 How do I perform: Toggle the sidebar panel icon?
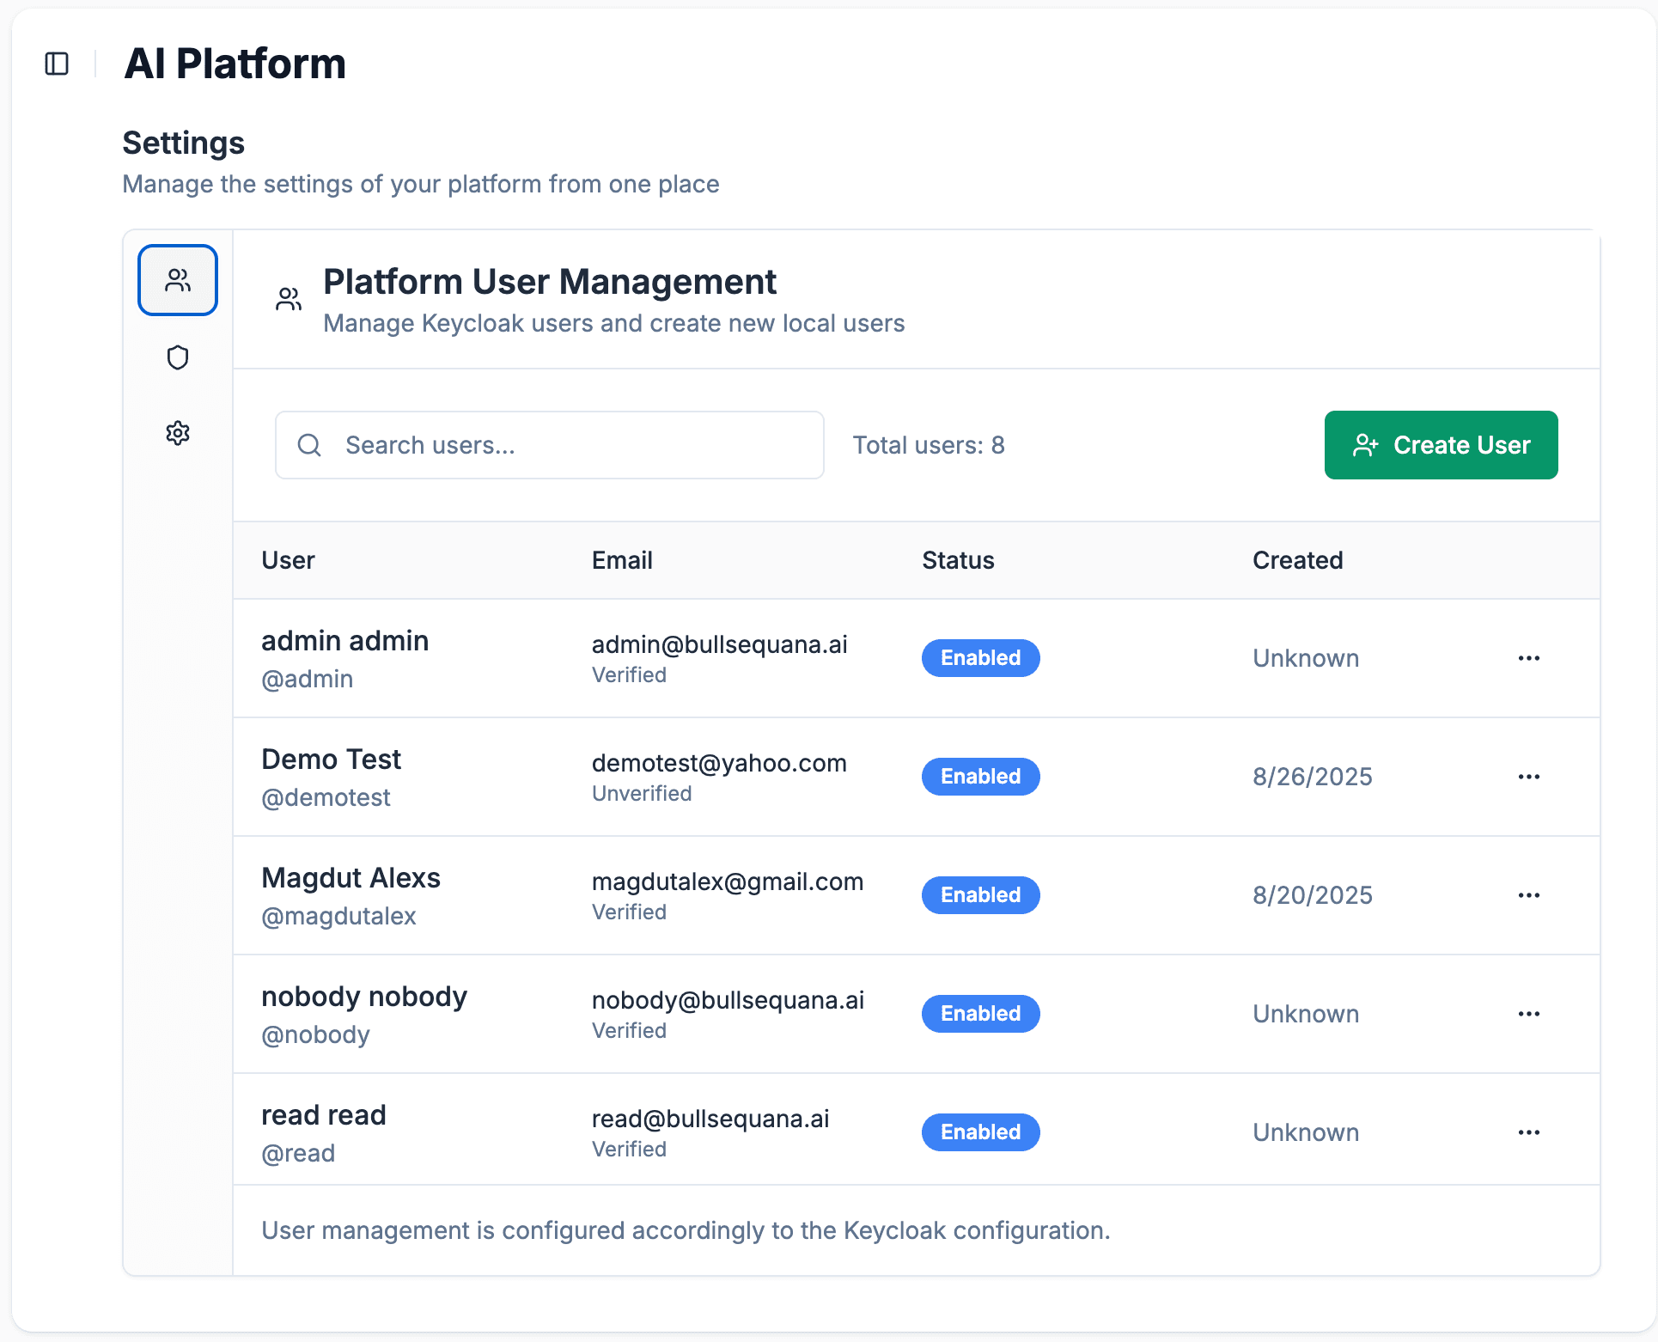coord(57,64)
